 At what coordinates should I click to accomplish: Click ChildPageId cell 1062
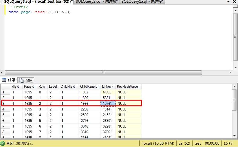(90, 92)
